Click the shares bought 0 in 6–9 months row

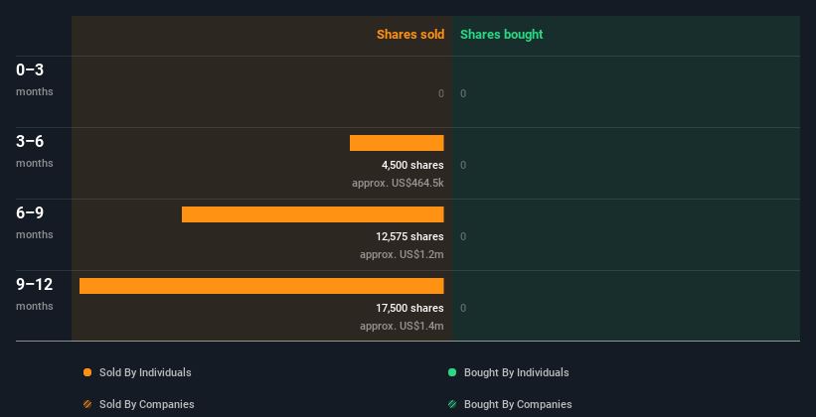coord(463,236)
